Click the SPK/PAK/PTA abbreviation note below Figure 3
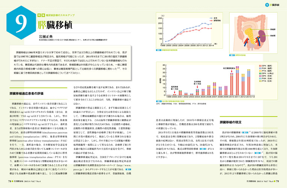Viewport: 287px width, 188px height. click(x=181, y=104)
